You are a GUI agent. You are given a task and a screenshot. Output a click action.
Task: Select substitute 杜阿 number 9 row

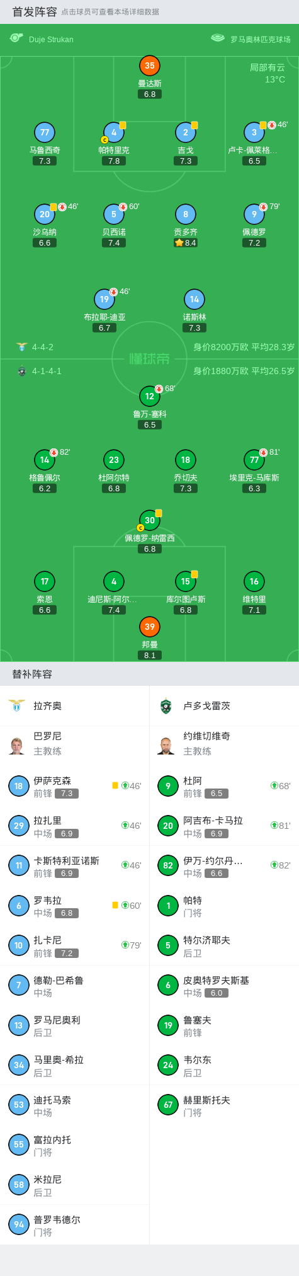coord(224,786)
